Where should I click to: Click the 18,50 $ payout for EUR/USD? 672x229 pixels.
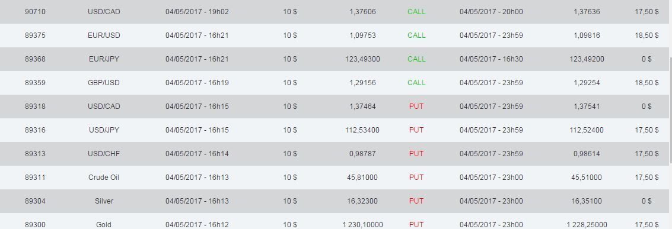pos(646,36)
